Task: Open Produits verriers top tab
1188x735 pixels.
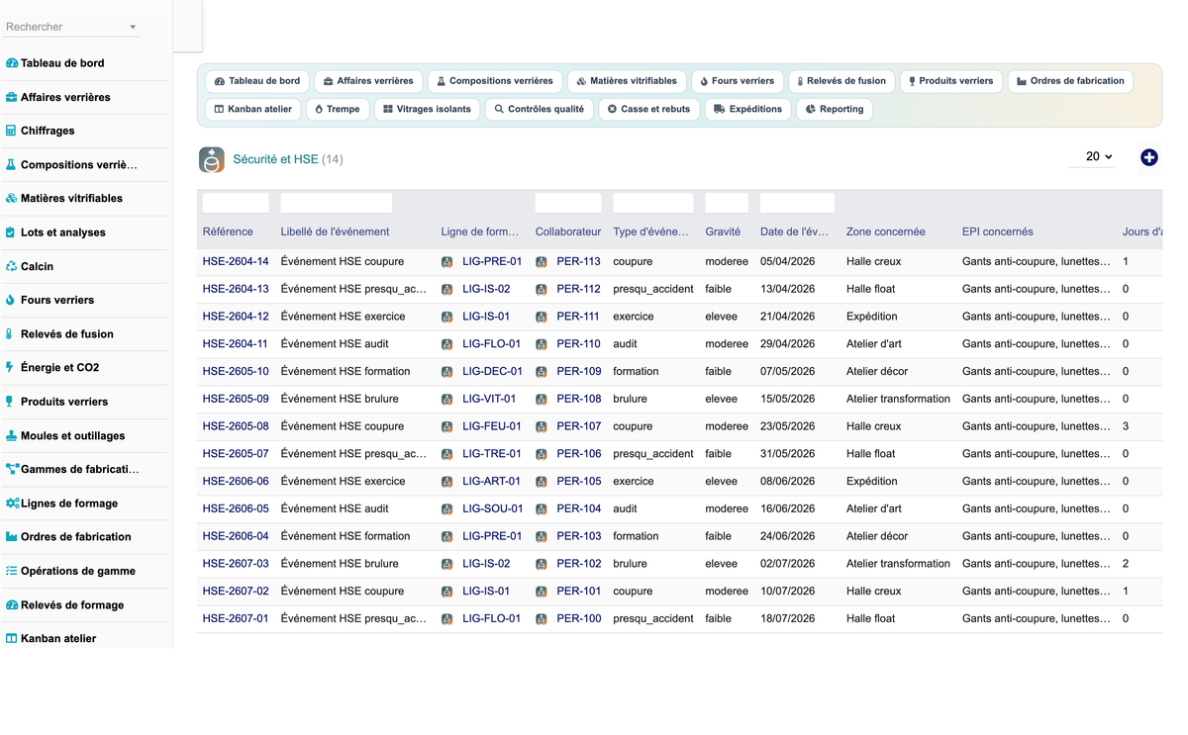Action: pyautogui.click(x=950, y=81)
